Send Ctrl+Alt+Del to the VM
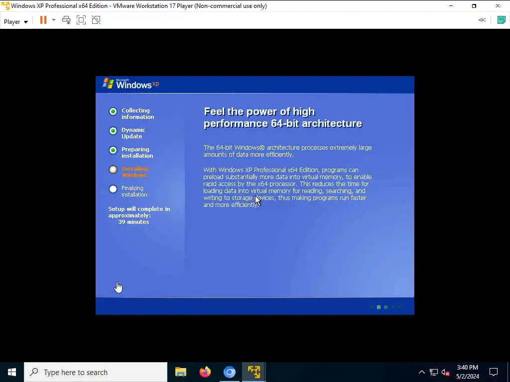 click(66, 20)
